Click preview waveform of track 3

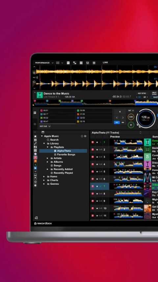click(x=128, y=157)
